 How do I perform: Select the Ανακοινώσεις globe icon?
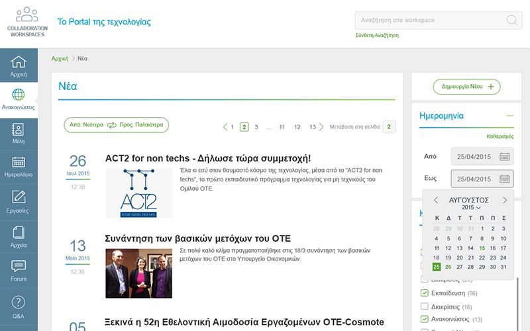click(x=19, y=94)
